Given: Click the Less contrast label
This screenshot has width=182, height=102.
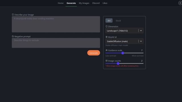Looking at the screenshot, I should [111, 56].
